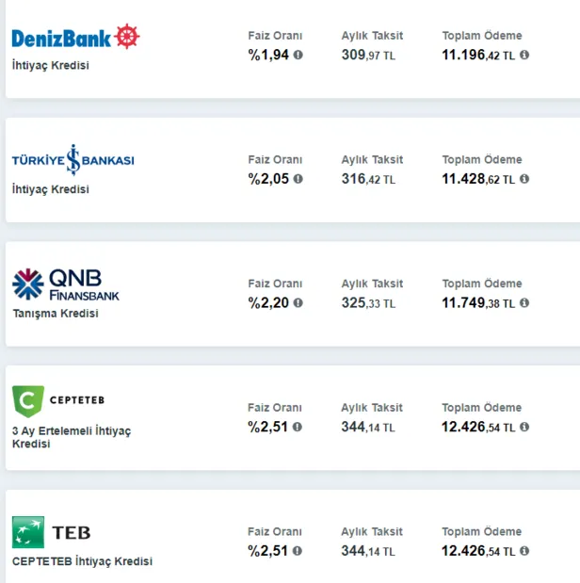Show info for DenizBank %1,94 interest rate

[x=298, y=55]
